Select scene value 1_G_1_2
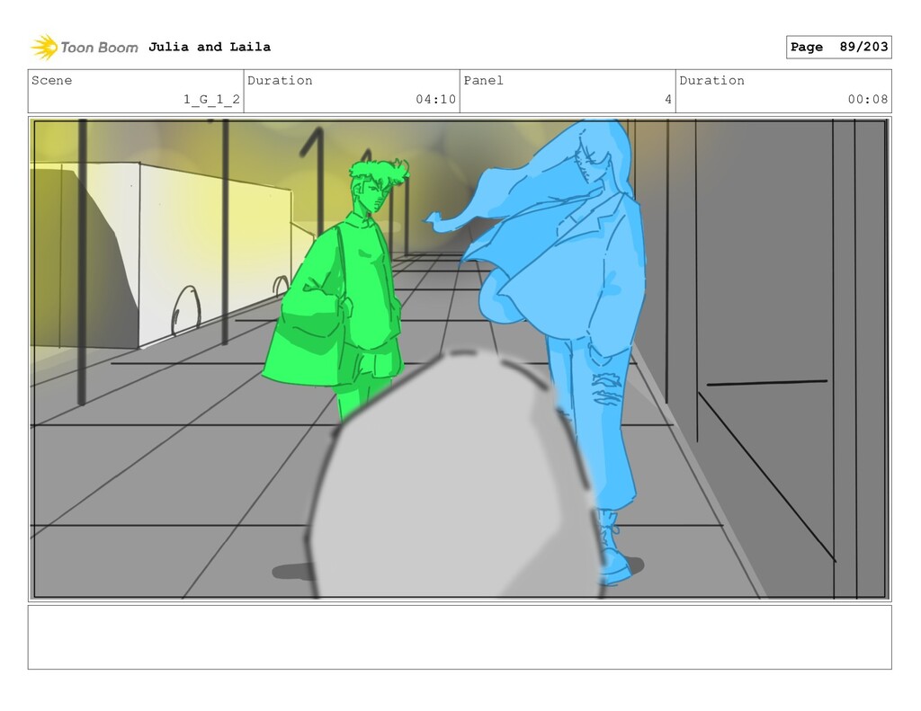The height and width of the screenshot is (711, 921). click(211, 99)
